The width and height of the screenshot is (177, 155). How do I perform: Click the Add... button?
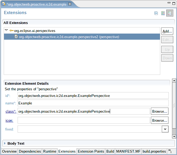pos(167,31)
